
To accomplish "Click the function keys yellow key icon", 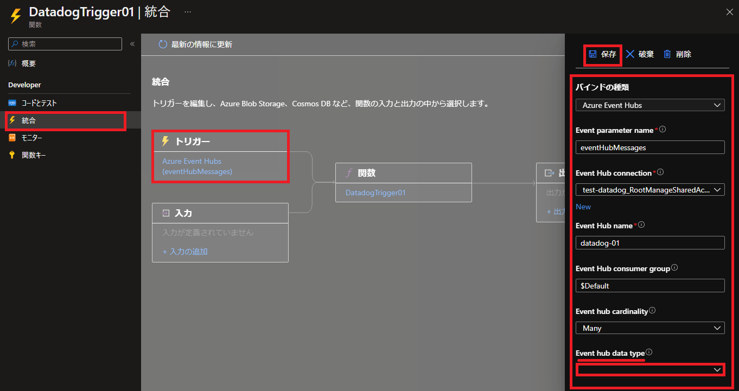I will click(12, 155).
